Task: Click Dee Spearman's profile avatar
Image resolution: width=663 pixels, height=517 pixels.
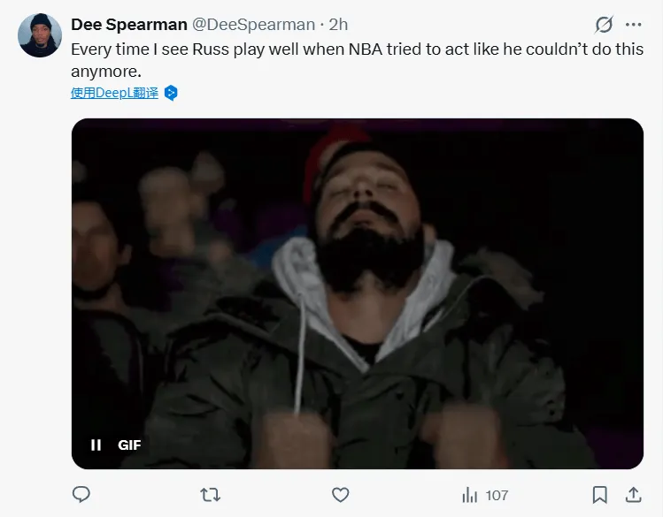Action: pyautogui.click(x=39, y=35)
